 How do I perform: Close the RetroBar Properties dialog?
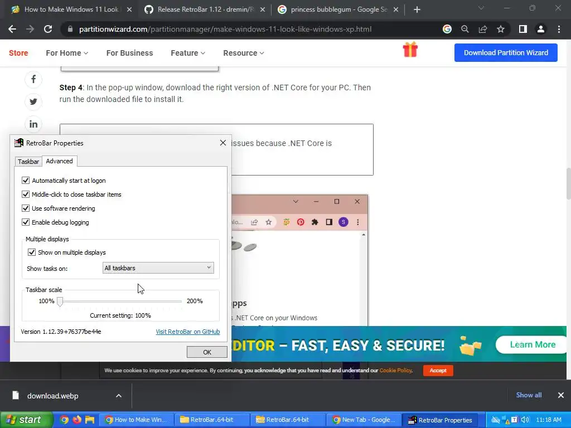click(223, 143)
